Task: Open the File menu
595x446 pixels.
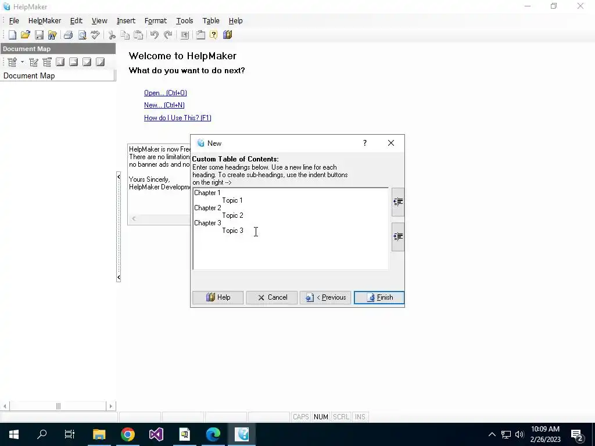Action: tap(14, 21)
